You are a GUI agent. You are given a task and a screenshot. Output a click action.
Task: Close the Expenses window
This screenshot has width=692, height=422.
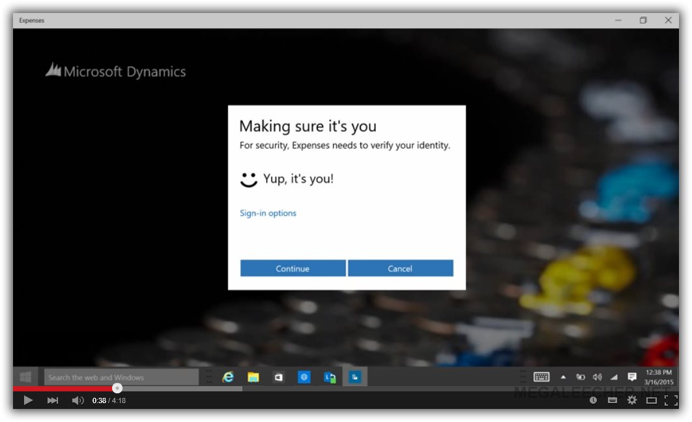tap(668, 20)
